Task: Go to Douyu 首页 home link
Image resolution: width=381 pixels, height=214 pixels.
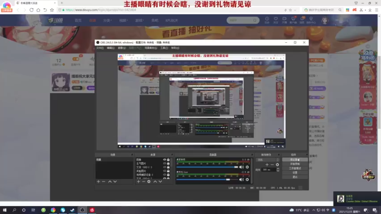Action: (78, 20)
